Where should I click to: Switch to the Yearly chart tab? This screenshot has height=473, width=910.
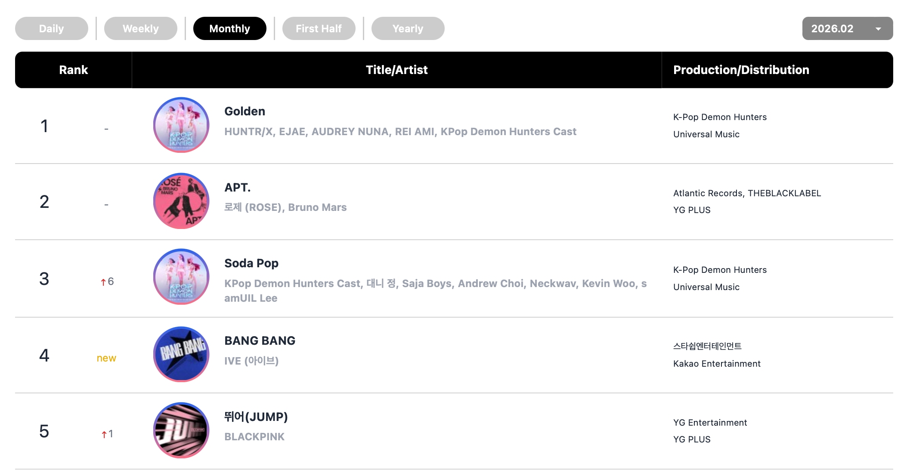[x=408, y=28]
